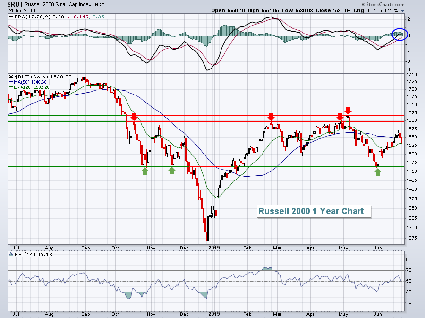Click Nov on the price panel date axis
This screenshot has width=425, height=318.
(x=151, y=248)
